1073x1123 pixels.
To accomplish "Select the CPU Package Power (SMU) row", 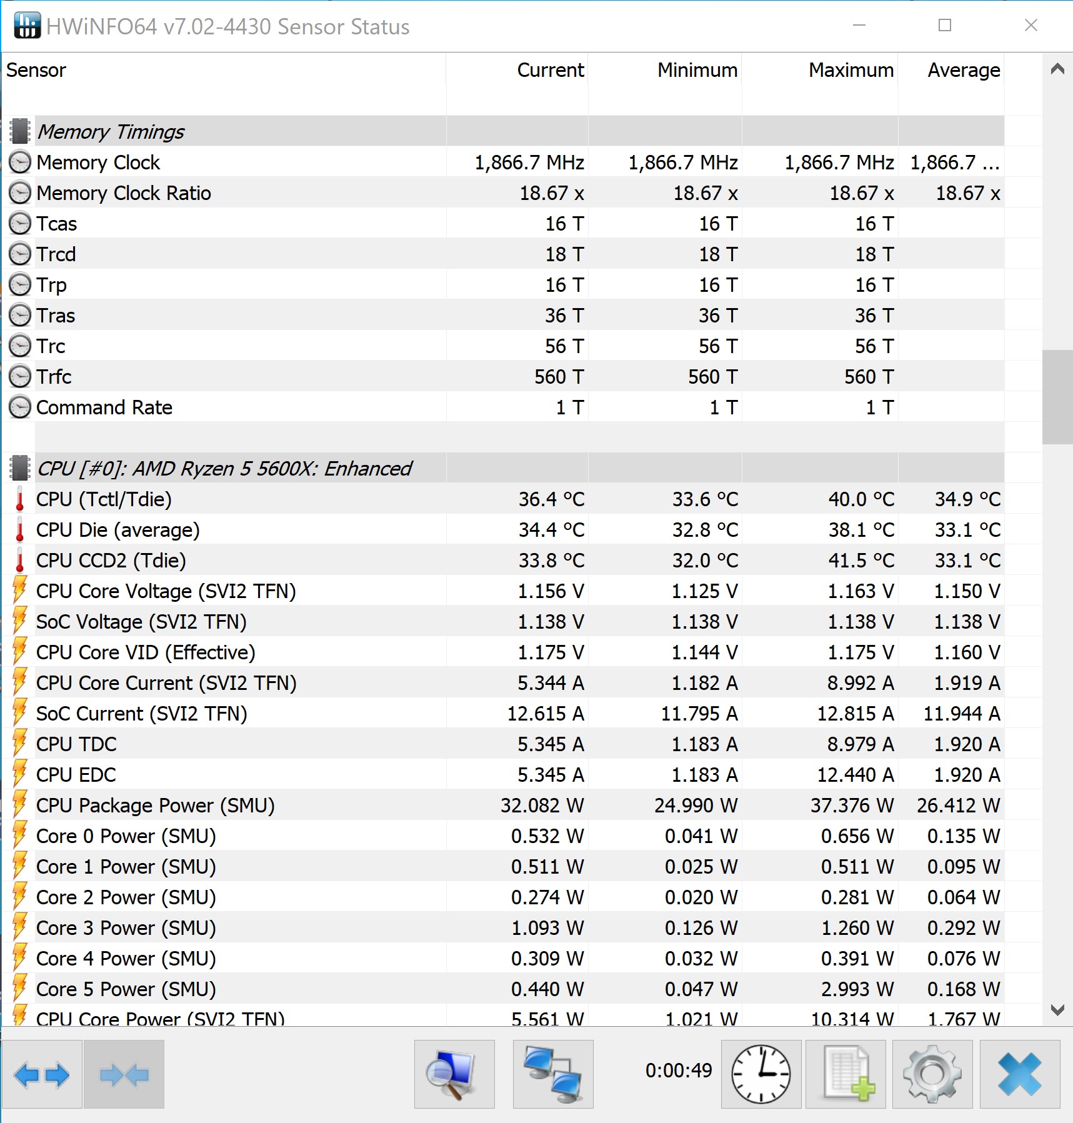I will [155, 806].
